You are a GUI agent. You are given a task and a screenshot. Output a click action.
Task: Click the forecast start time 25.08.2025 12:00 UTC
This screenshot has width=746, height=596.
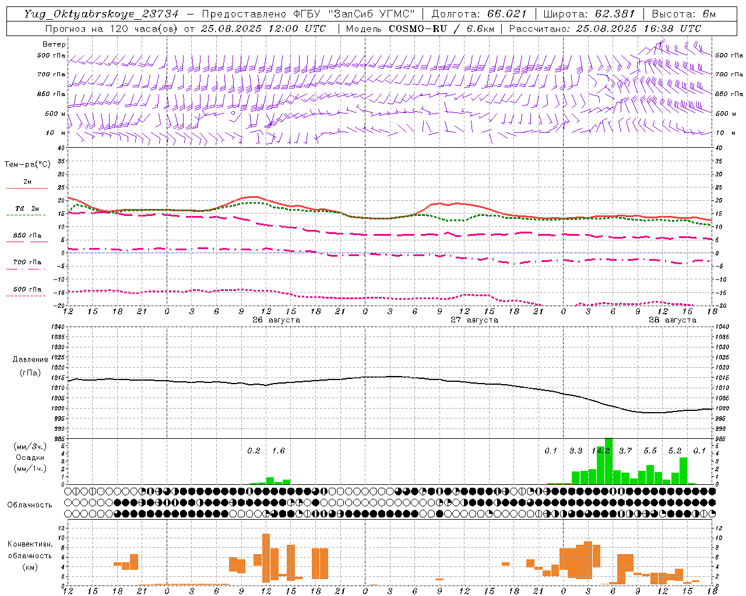[263, 29]
